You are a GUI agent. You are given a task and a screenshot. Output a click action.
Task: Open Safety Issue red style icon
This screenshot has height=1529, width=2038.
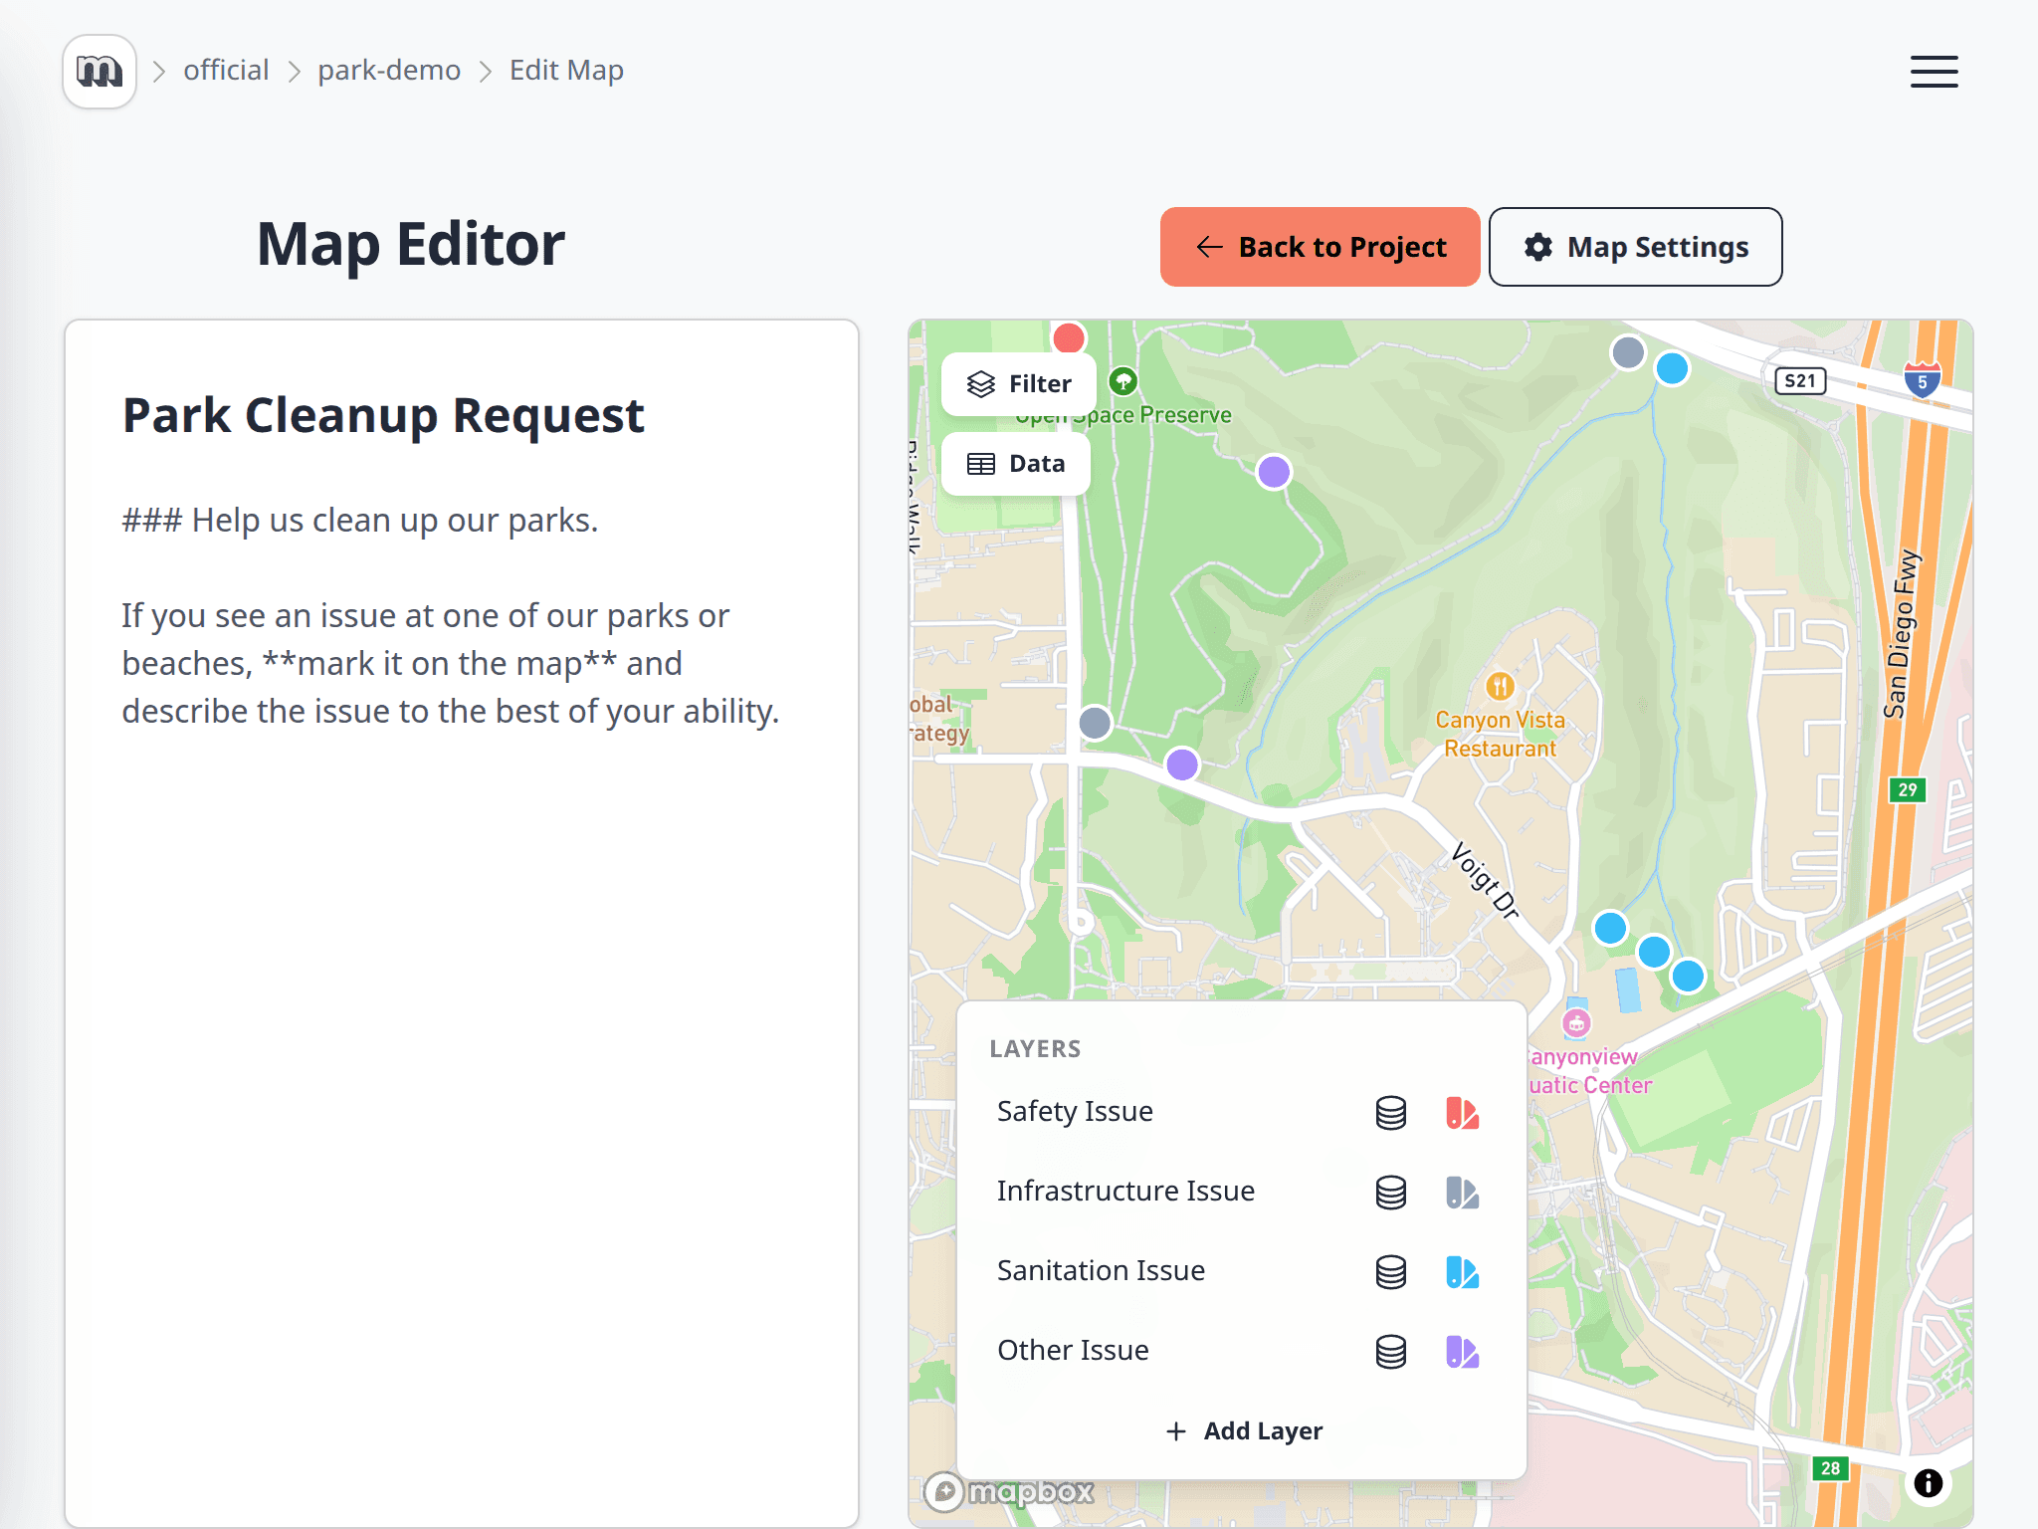click(1462, 1113)
